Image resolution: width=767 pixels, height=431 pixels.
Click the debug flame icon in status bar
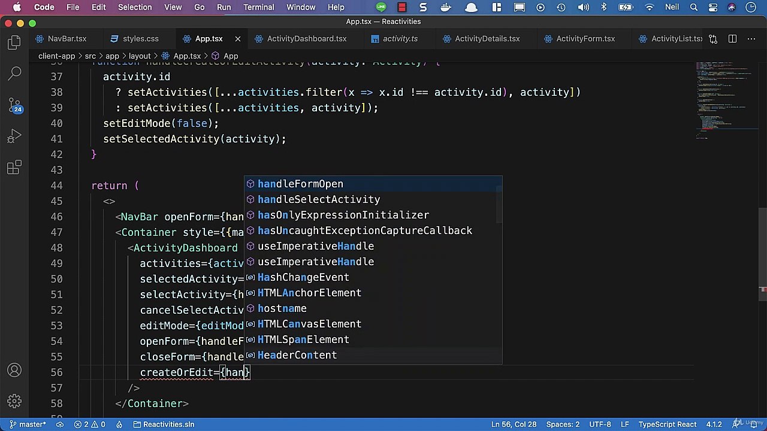(x=119, y=424)
